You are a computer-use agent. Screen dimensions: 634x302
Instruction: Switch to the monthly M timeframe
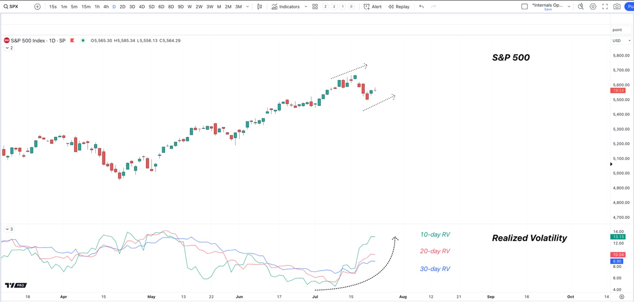[219, 7]
